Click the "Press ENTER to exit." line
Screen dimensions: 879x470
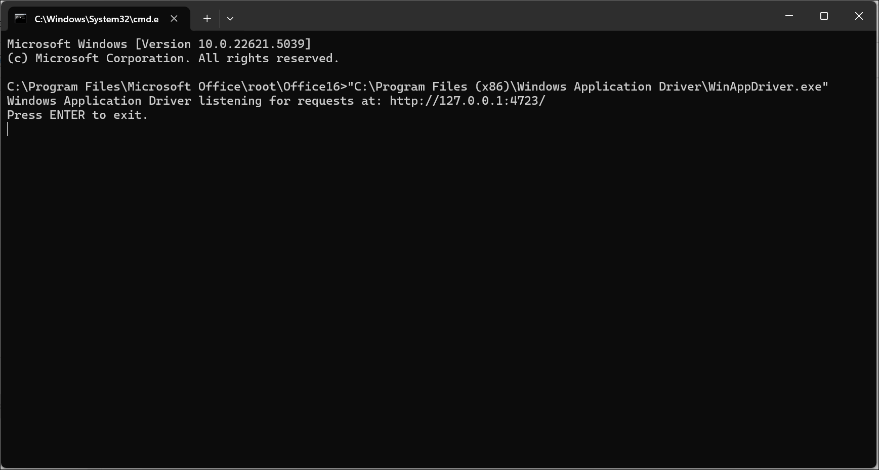coord(77,115)
